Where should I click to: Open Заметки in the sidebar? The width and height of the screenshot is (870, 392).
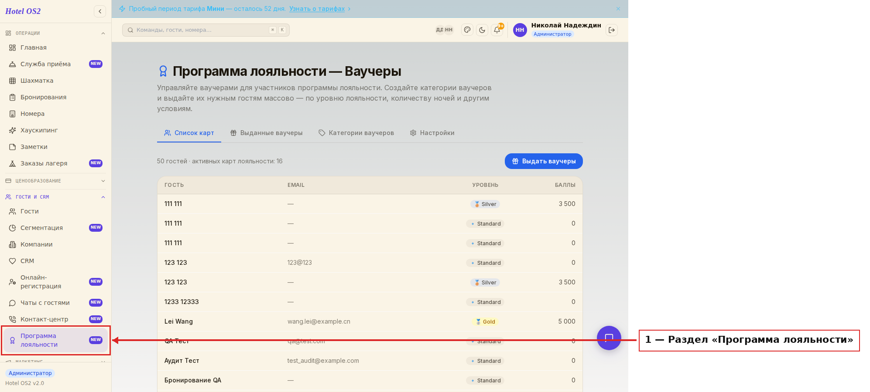55,147
